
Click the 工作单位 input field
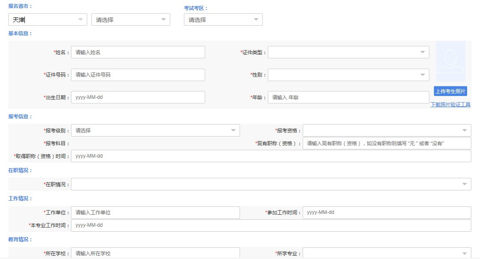[155, 213]
